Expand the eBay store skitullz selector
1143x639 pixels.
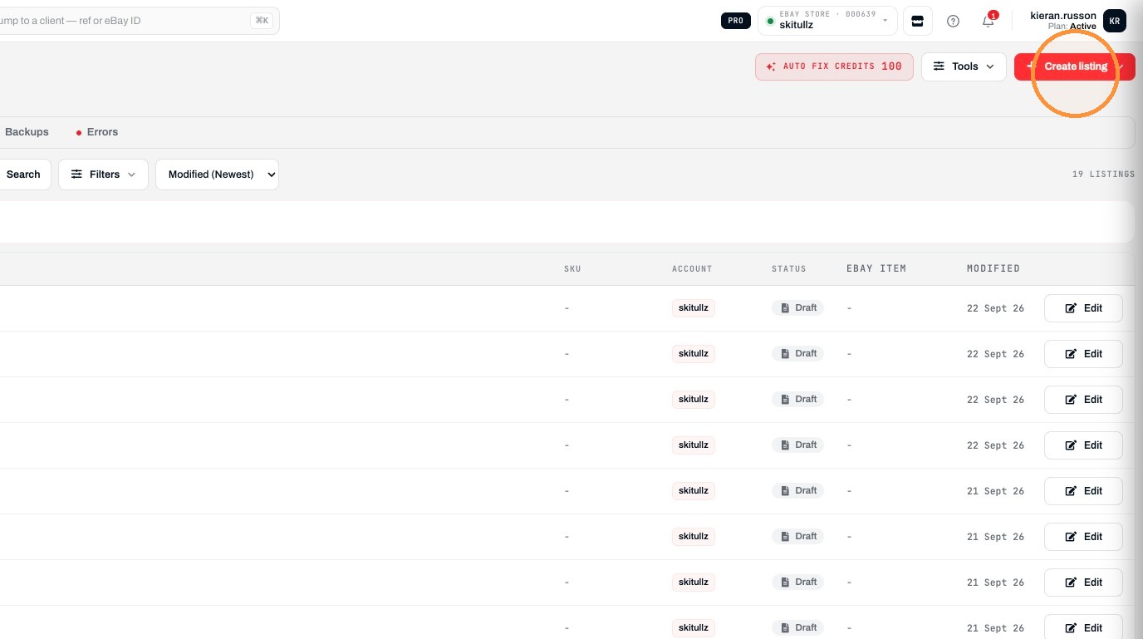click(x=827, y=21)
